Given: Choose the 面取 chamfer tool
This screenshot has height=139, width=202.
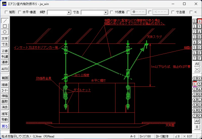Looking at the screenshot, I should coord(5,102).
